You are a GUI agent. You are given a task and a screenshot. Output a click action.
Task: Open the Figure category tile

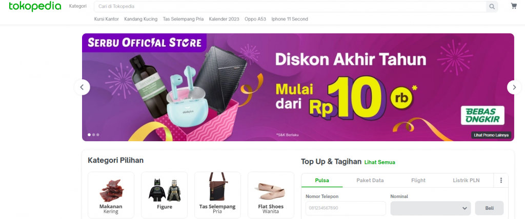click(x=165, y=195)
